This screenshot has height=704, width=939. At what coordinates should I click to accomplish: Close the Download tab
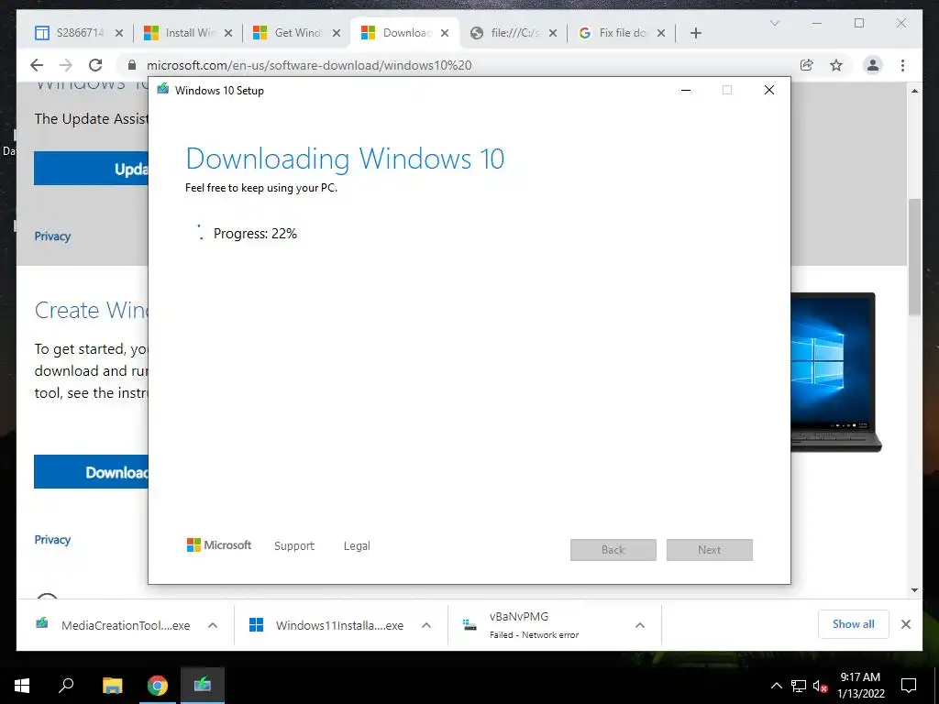[445, 33]
